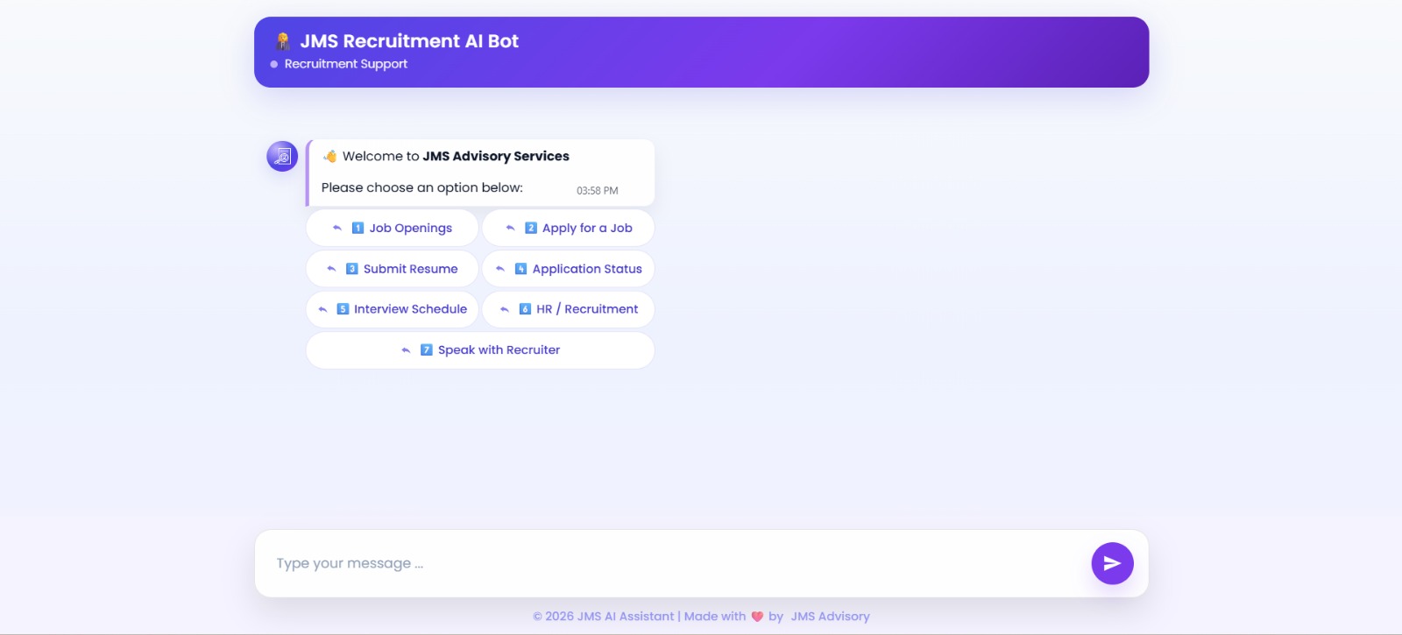Click the waving hand emoji in the welcome message

pyautogui.click(x=330, y=157)
